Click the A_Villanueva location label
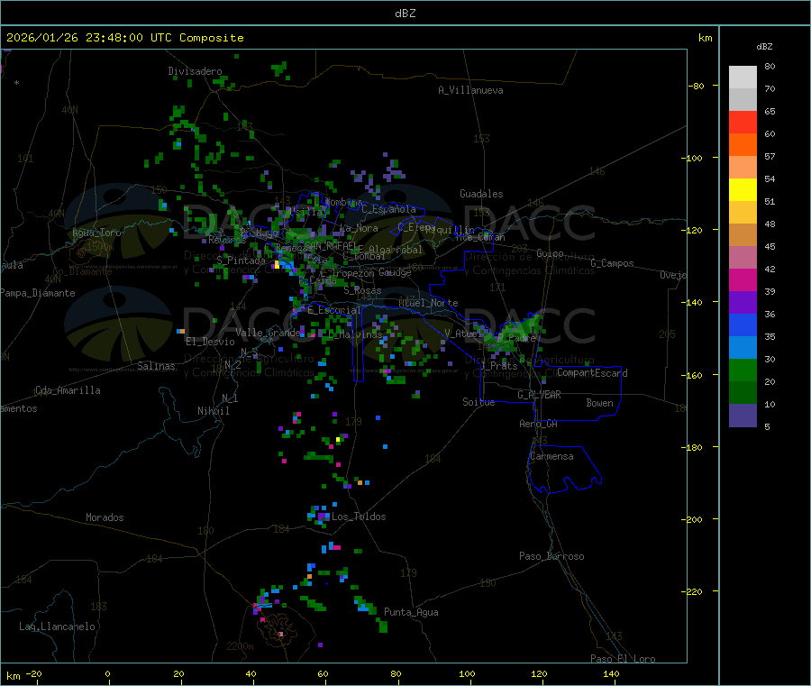The width and height of the screenshot is (811, 686). (470, 90)
